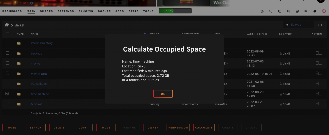Click the help question mark icon
This screenshot has height=135, width=329.
(315, 11)
